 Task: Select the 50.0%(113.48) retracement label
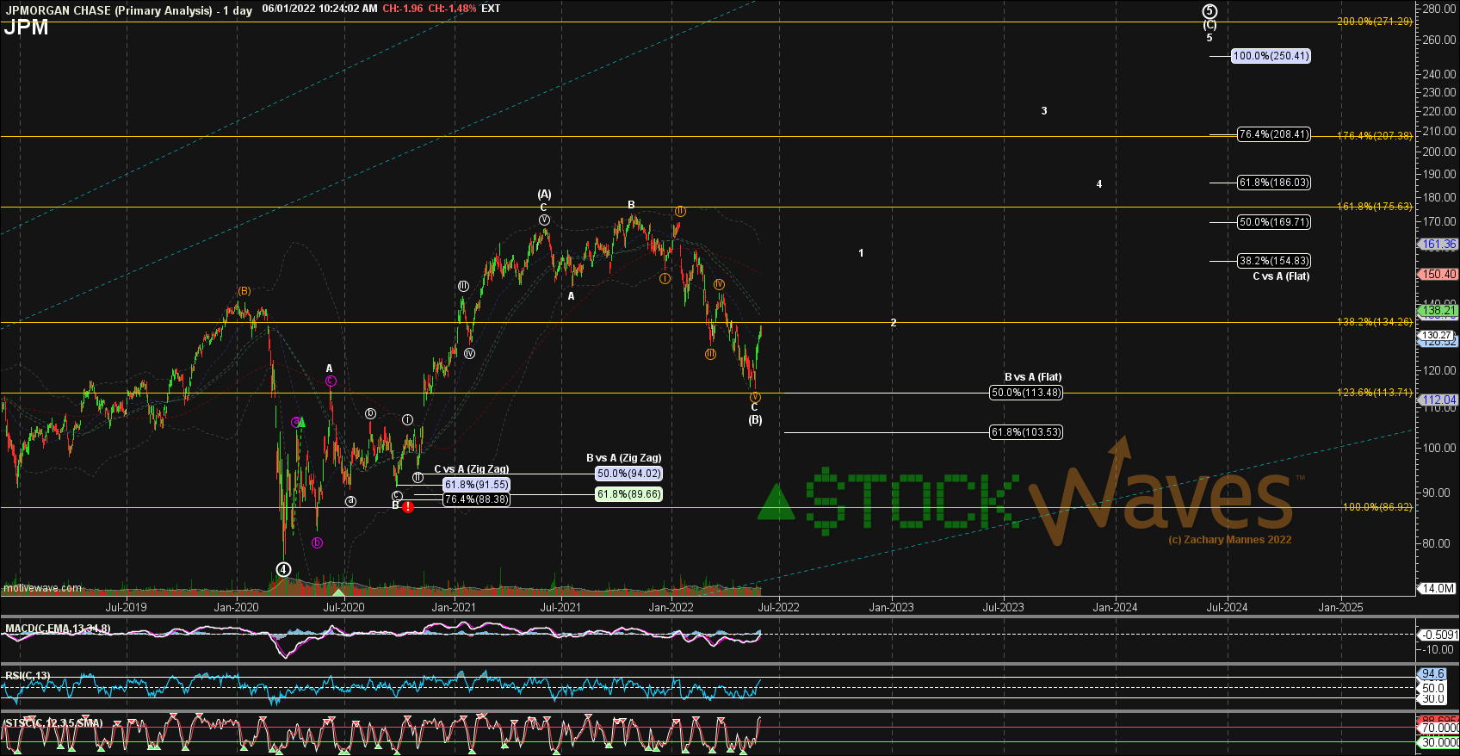tap(1026, 393)
